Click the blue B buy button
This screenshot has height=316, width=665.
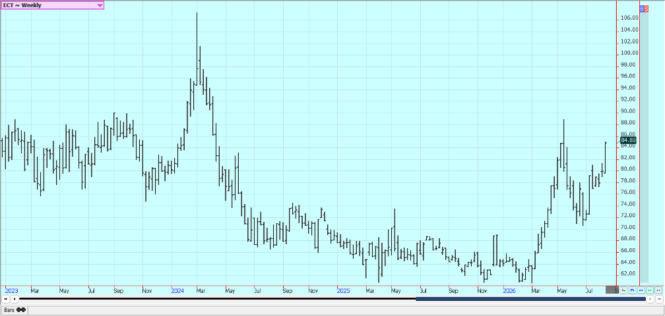(642, 9)
